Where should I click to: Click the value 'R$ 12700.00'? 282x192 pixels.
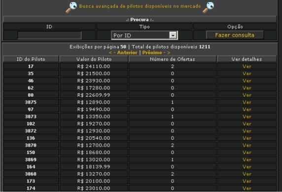94,145
